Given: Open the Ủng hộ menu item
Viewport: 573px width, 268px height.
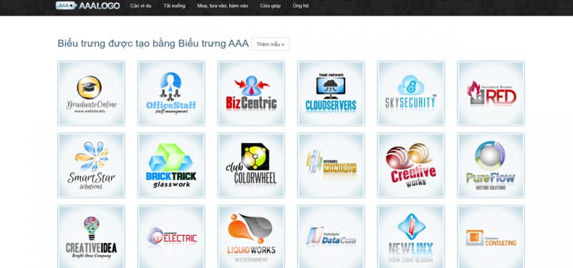Looking at the screenshot, I should coord(301,6).
